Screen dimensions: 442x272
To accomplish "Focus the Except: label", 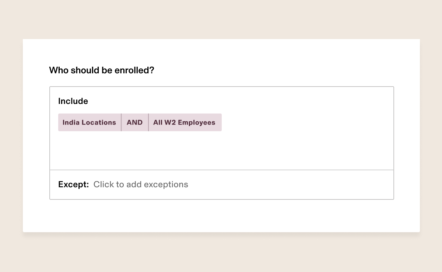I will [73, 184].
